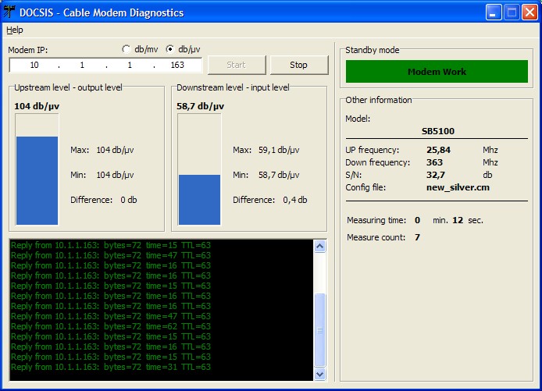Select the db/µv radio button
Image resolution: width=542 pixels, height=391 pixels.
[169, 49]
